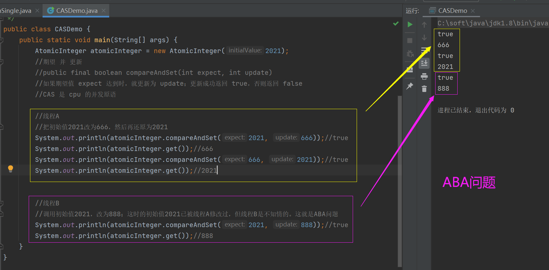Click the '//public final boolean compareAndSet' comment line
This screenshot has height=270, width=549.
point(153,73)
